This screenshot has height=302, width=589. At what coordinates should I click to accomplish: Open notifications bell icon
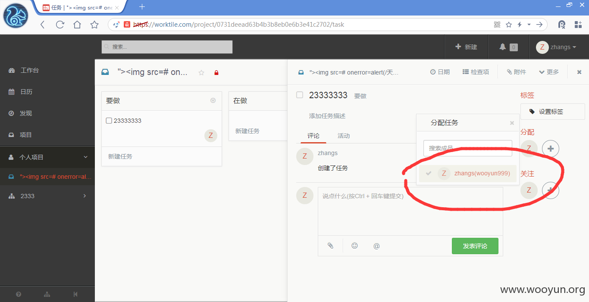502,47
